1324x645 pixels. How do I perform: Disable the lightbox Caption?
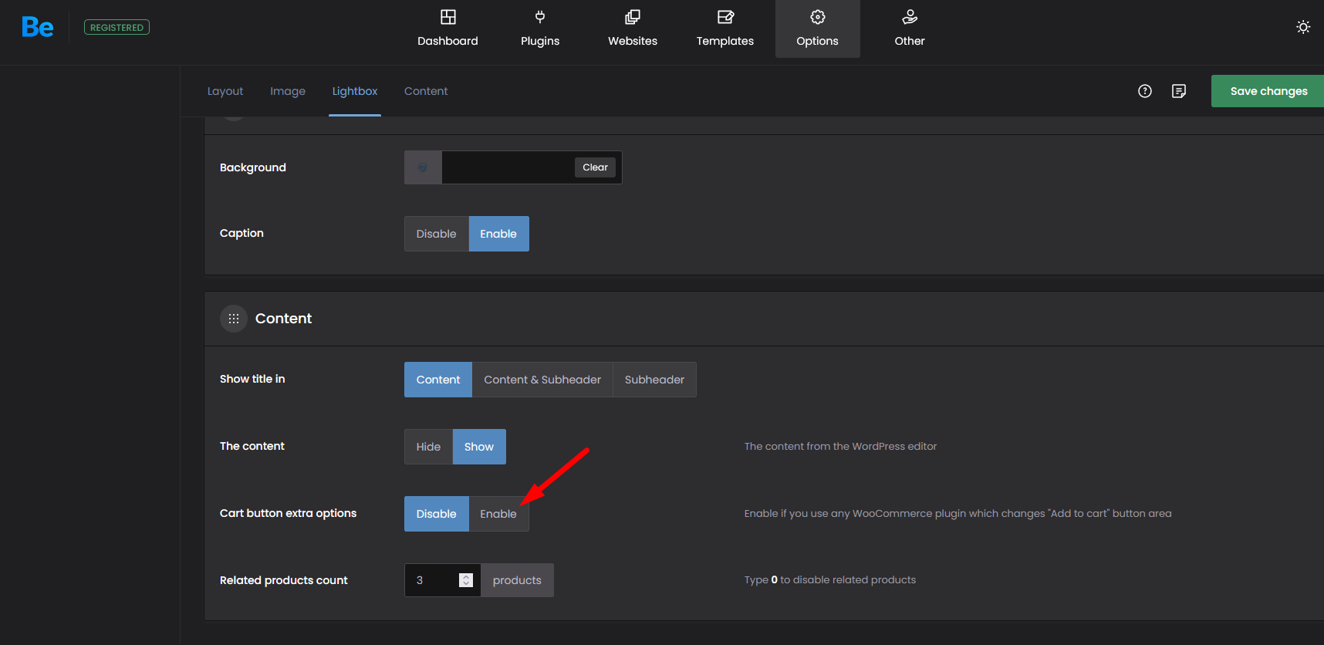coord(437,234)
